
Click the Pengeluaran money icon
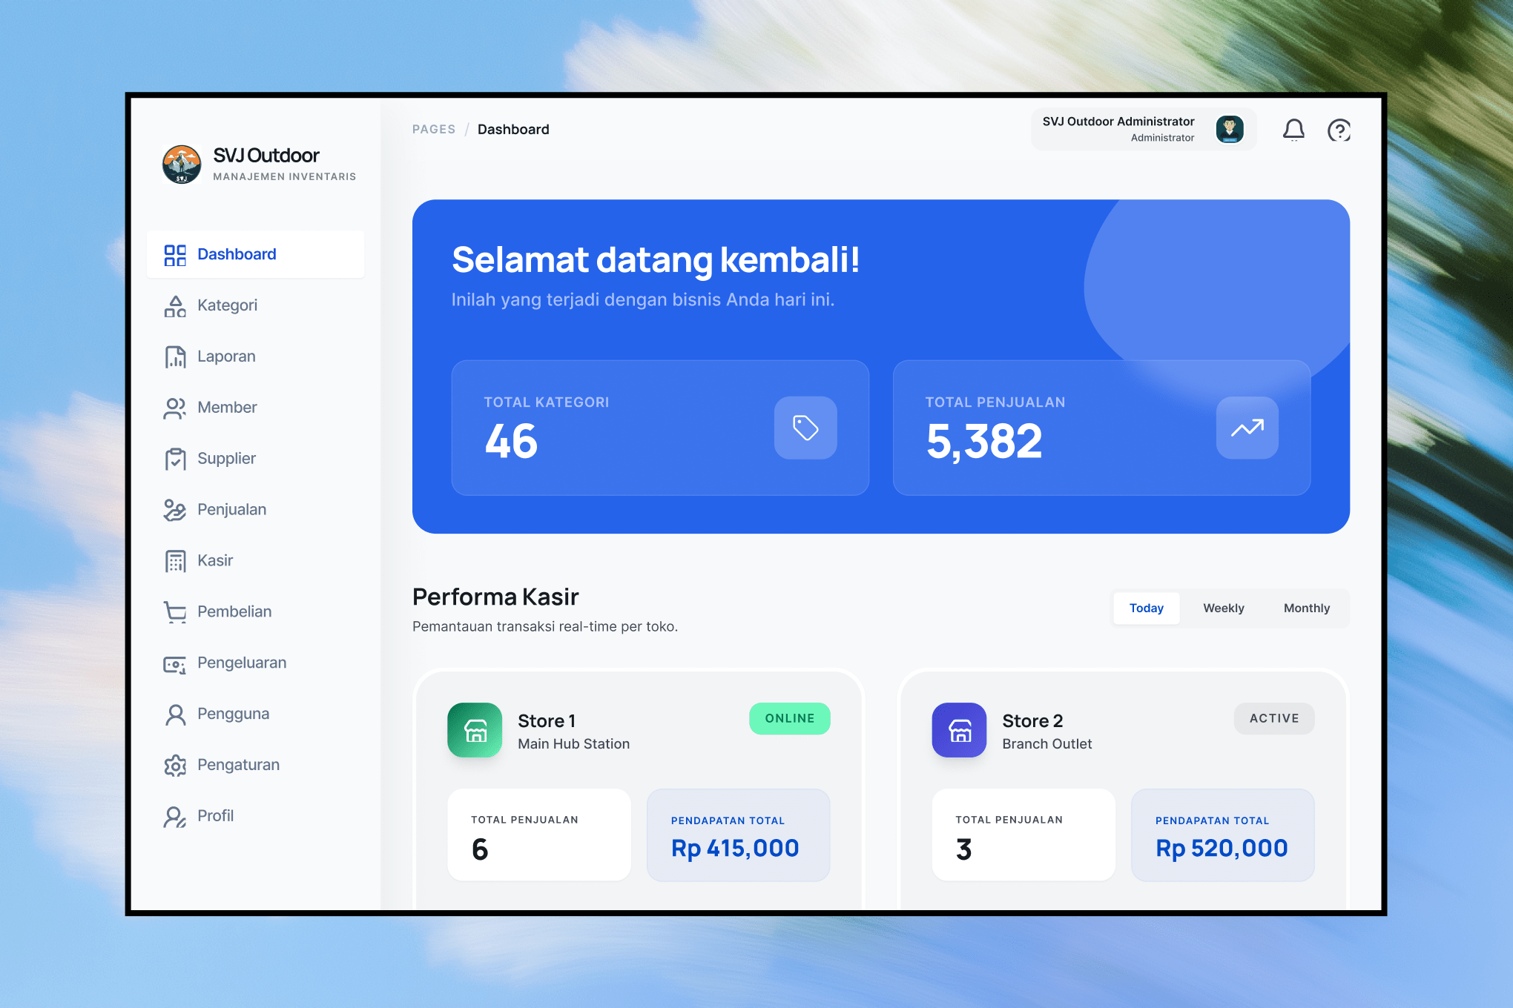tap(175, 663)
